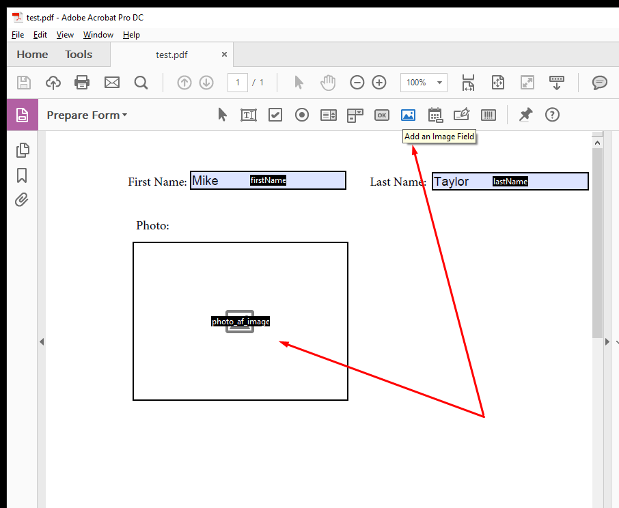Add an OK Button field tool
Screen dimensions: 619x508
point(382,115)
